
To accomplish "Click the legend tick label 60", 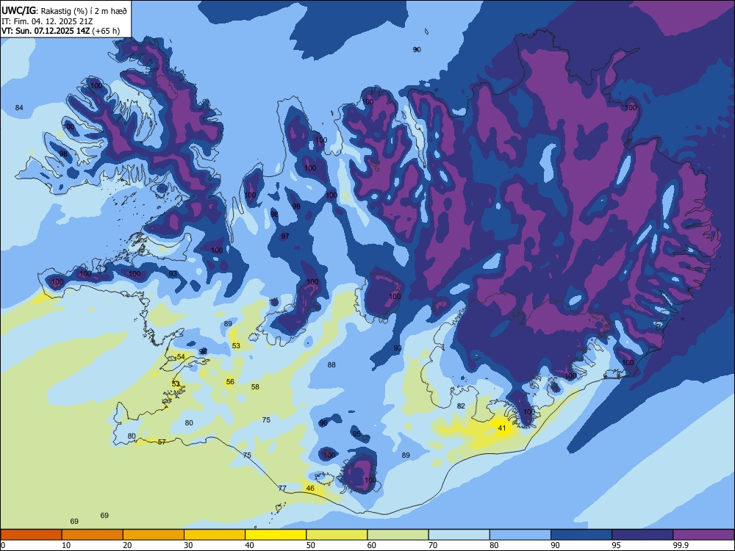I will tap(372, 545).
